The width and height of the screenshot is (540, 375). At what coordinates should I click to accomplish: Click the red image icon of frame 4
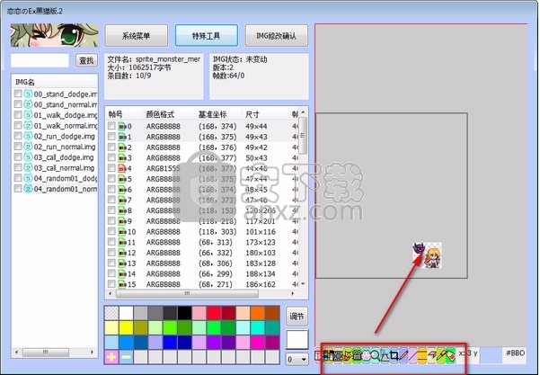[122, 168]
